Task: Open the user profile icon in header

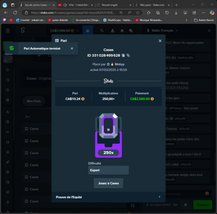Action: point(112,31)
